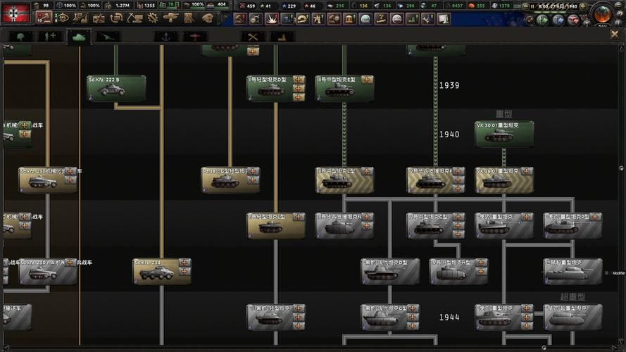
Task: Increase game speed plus button
Action: pos(582,6)
